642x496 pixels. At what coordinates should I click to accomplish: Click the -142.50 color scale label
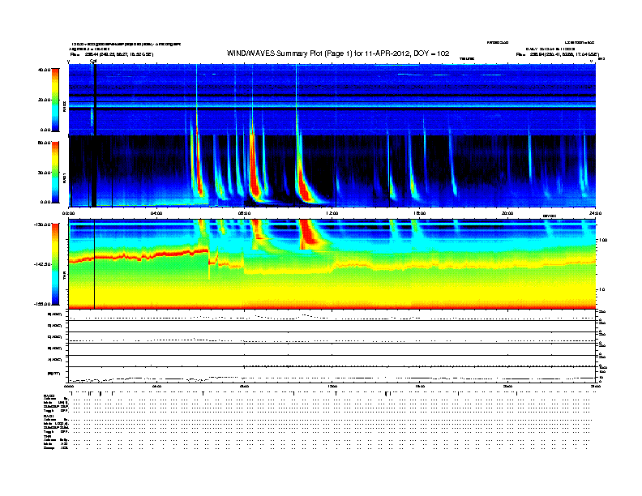(43, 264)
